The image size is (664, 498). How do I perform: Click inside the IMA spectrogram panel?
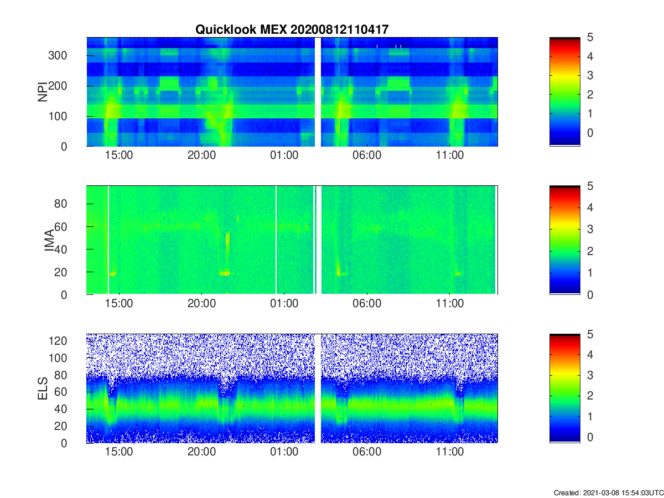click(x=292, y=240)
